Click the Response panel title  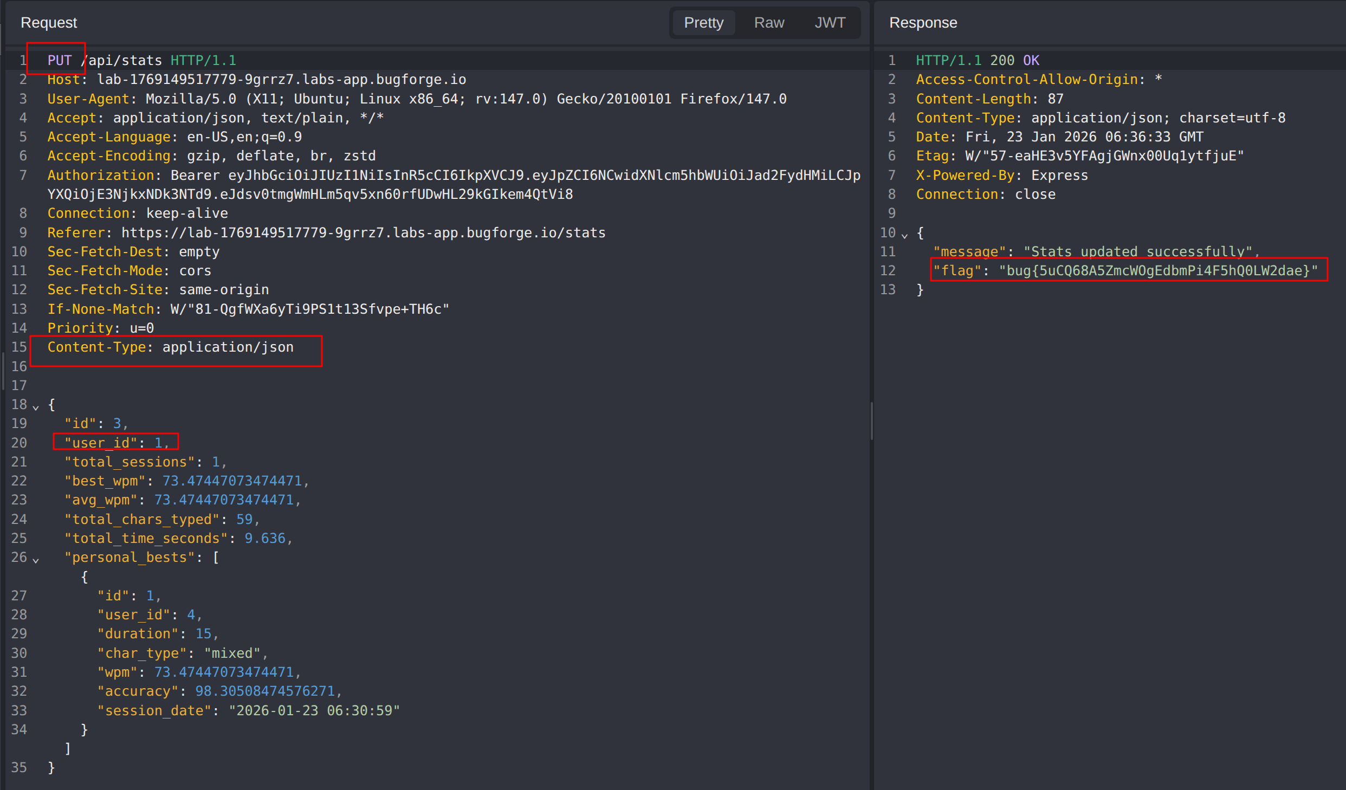923,23
